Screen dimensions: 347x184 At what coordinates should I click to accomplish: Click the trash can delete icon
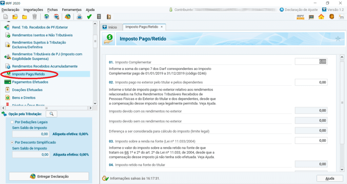click(35, 17)
